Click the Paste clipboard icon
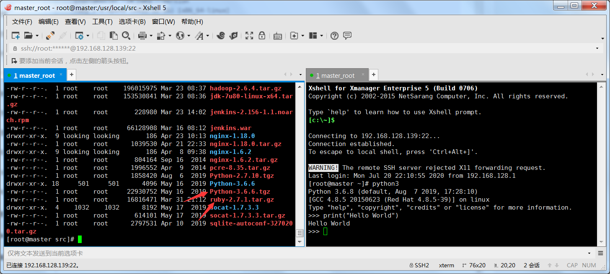This screenshot has width=610, height=274. (114, 36)
